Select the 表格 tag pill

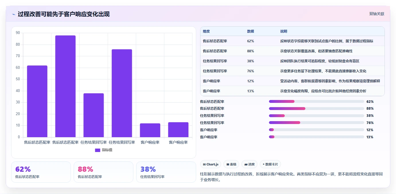[x=231, y=164]
